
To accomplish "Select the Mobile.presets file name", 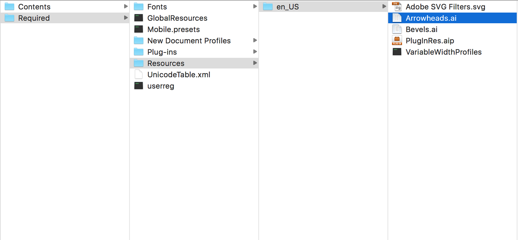I will coord(174,30).
